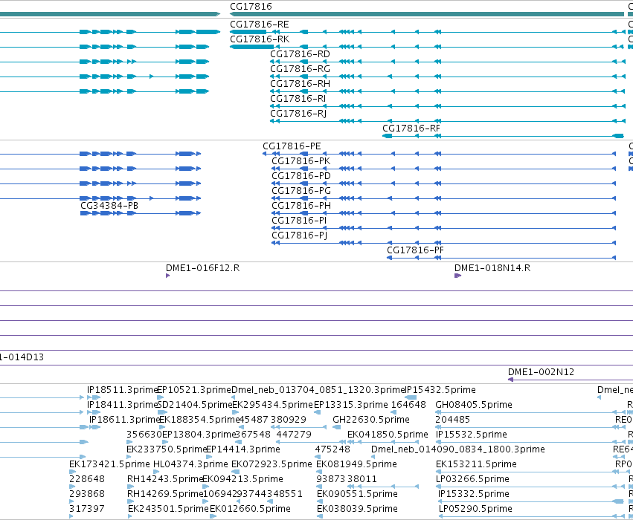The height and width of the screenshot is (520, 633).
Task: Click the EK012660.5prime EST label
Action: (x=250, y=509)
